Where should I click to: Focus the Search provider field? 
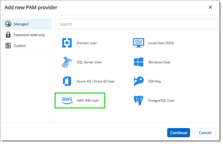[138, 24]
